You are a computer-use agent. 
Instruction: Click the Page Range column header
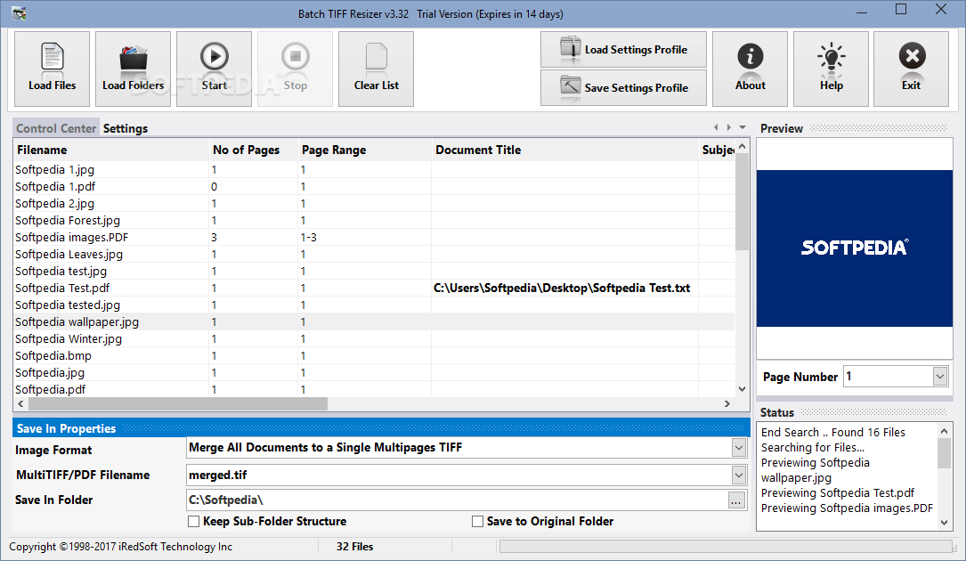[x=364, y=150]
